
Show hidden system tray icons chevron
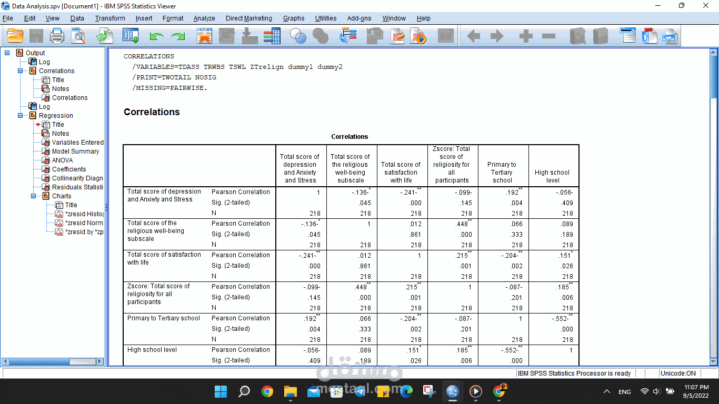click(607, 391)
